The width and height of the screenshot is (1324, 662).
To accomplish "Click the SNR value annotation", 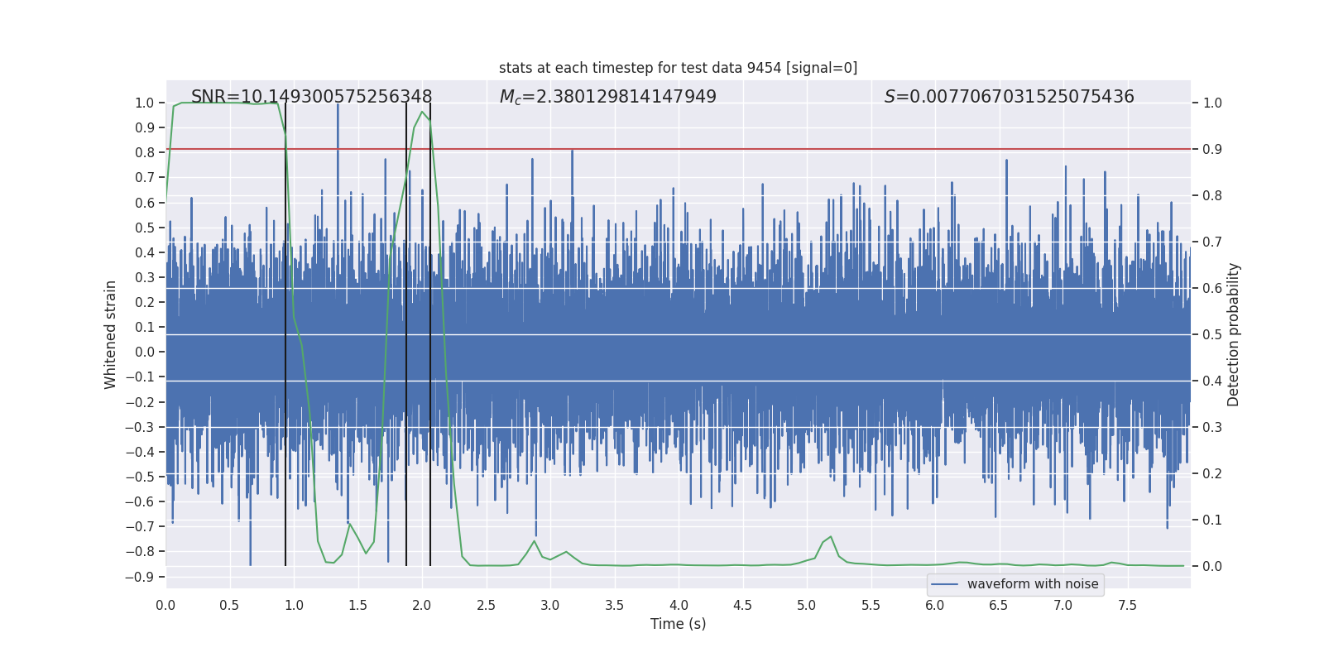I will [311, 97].
